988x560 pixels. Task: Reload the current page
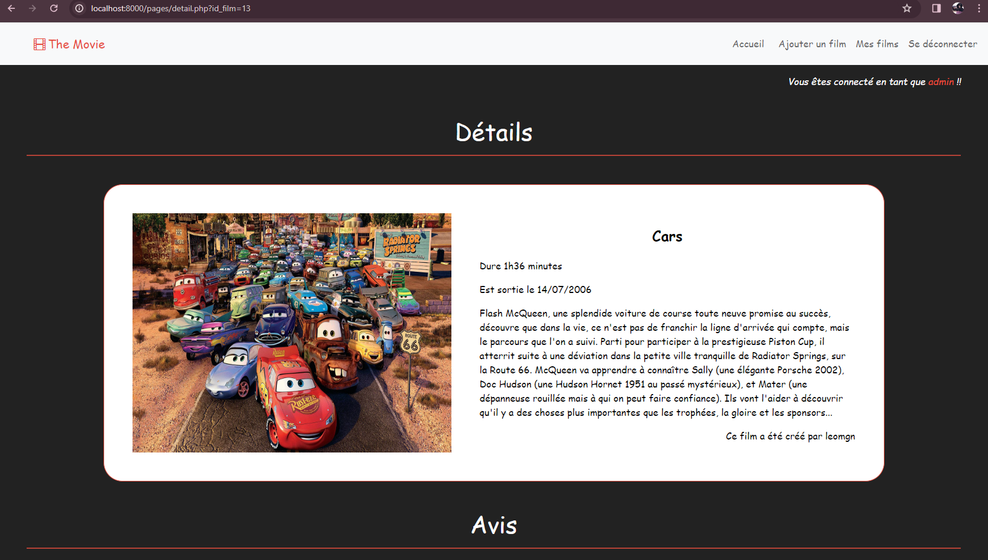54,8
